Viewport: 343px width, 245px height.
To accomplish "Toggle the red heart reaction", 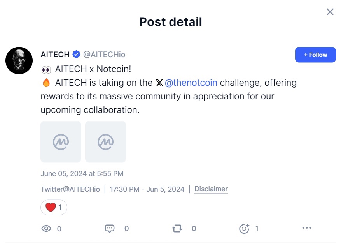I will point(54,207).
